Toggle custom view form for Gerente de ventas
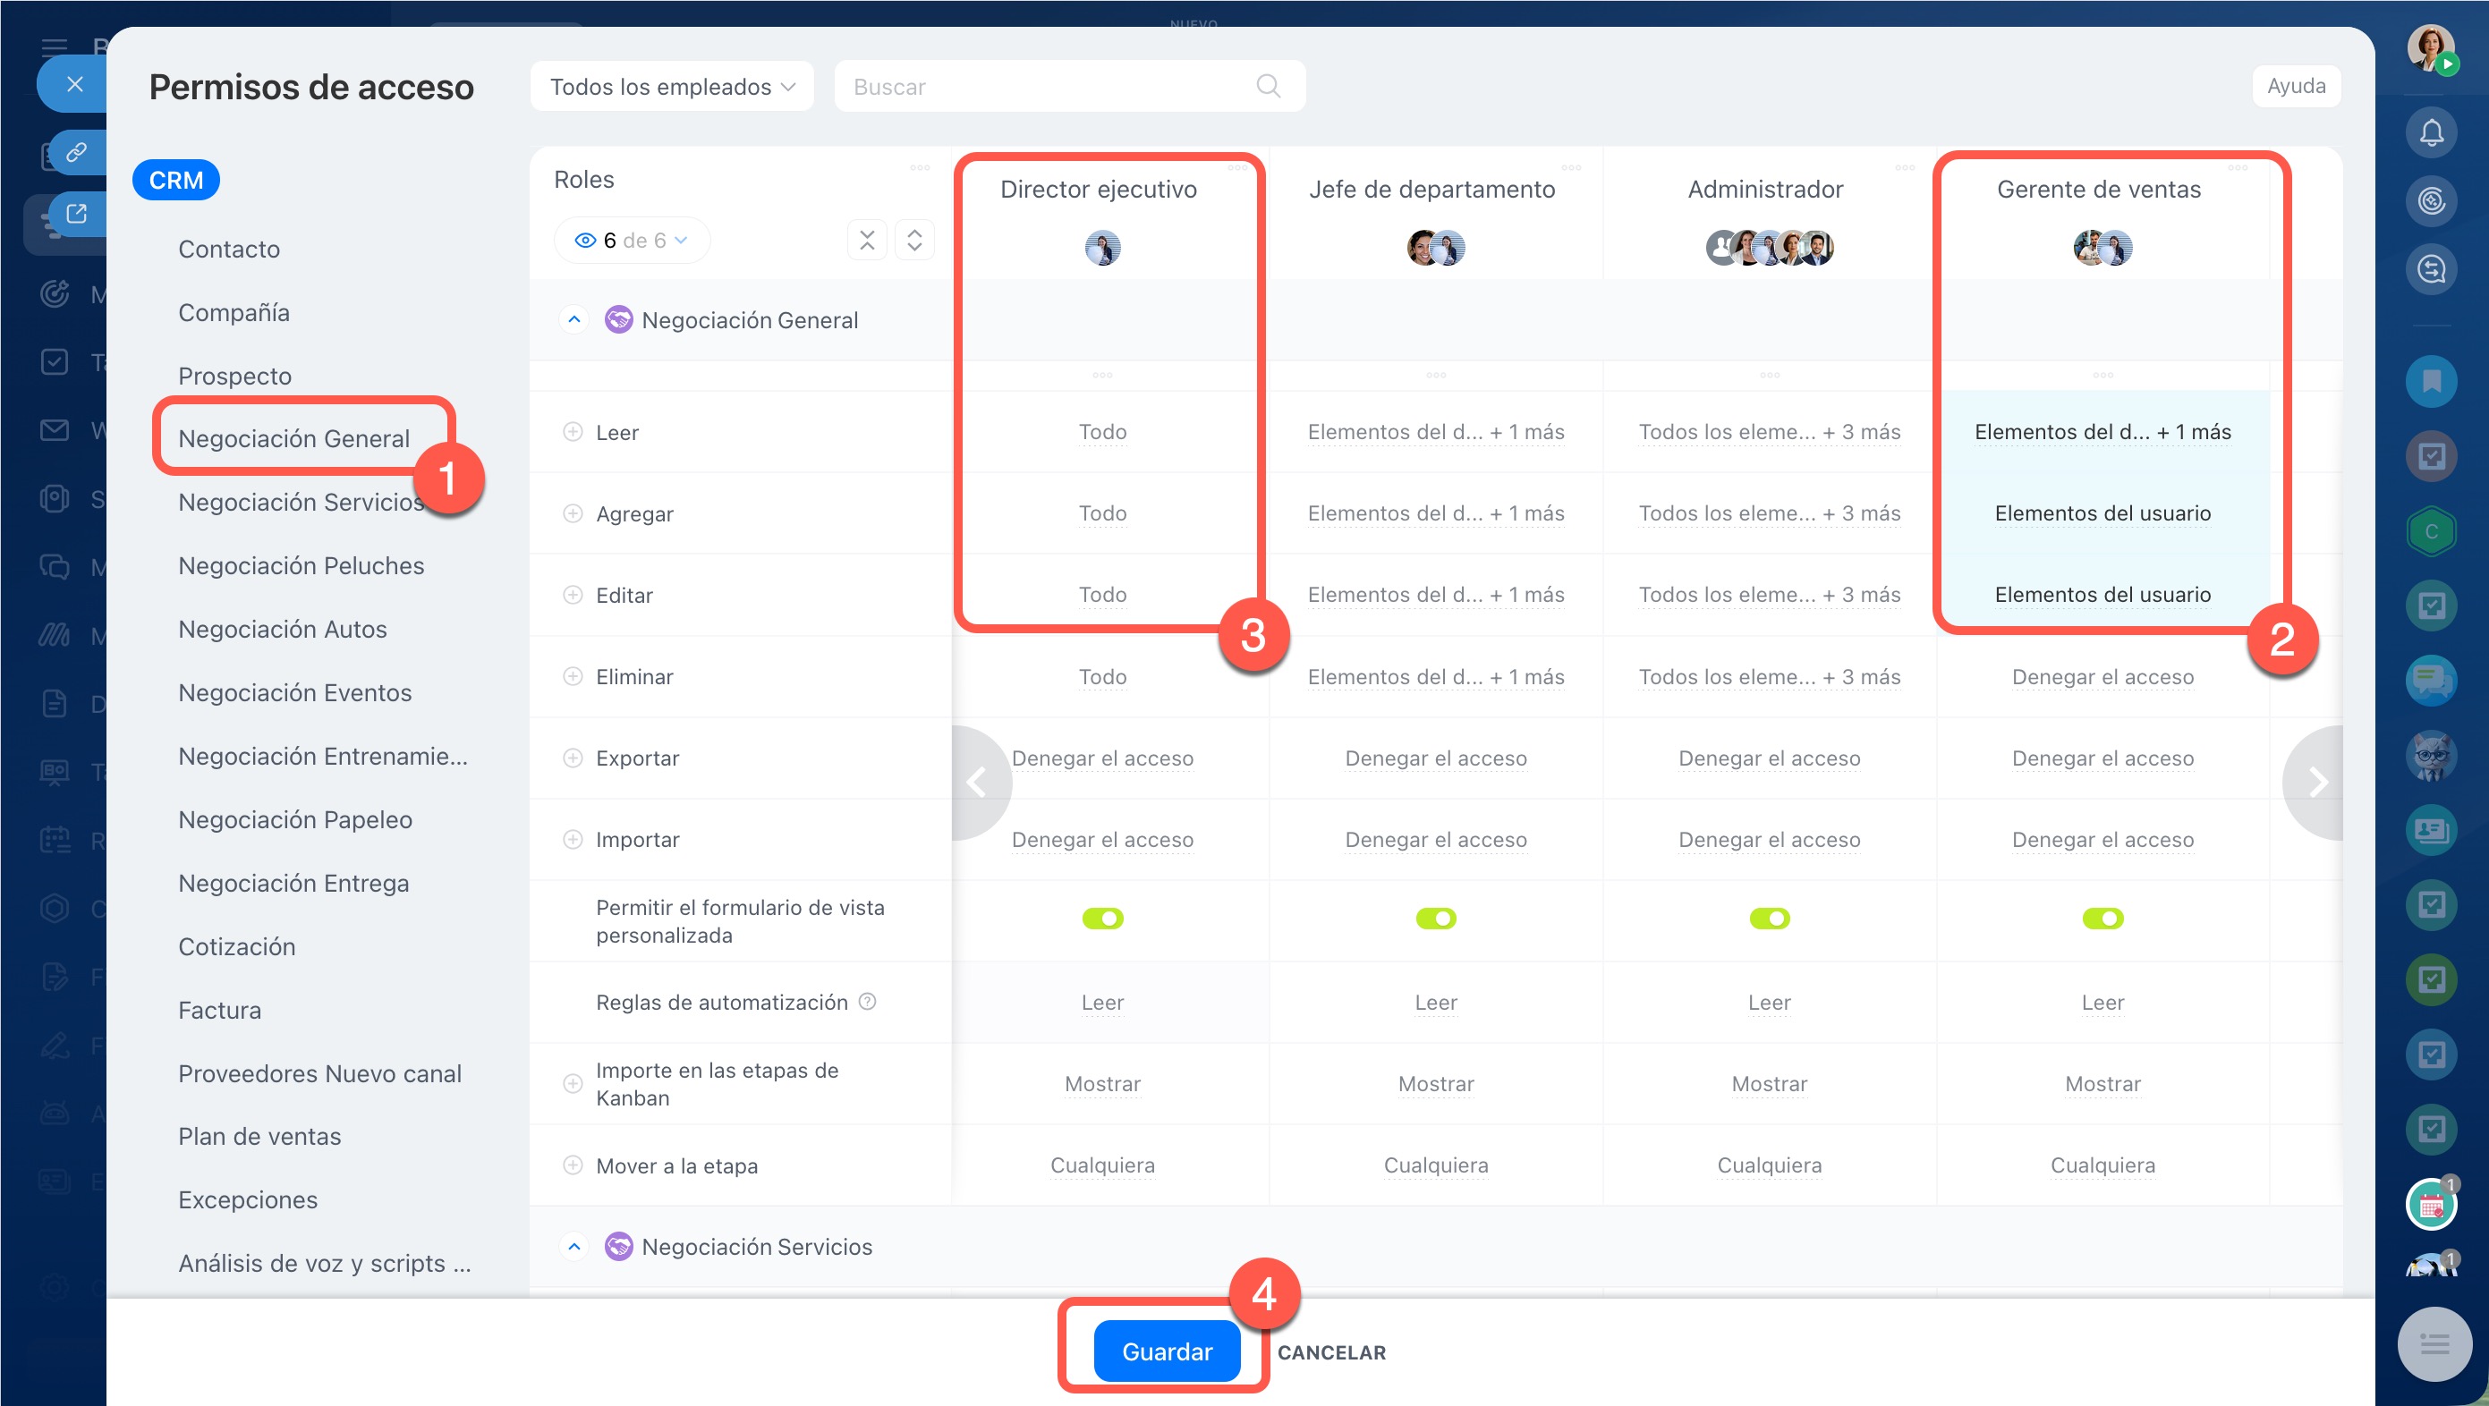This screenshot has height=1406, width=2489. coord(2102,919)
